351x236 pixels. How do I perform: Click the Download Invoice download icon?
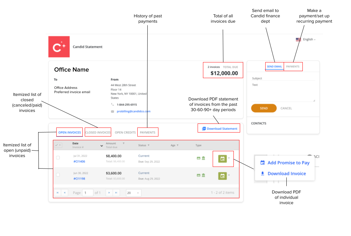(262, 174)
